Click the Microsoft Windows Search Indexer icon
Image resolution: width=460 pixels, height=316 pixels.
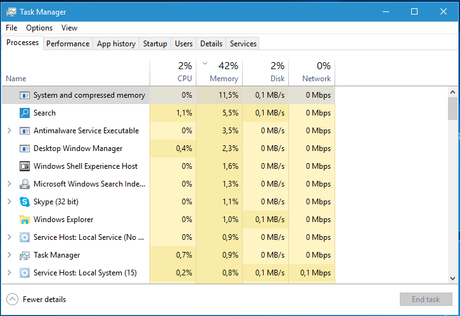[x=25, y=184]
